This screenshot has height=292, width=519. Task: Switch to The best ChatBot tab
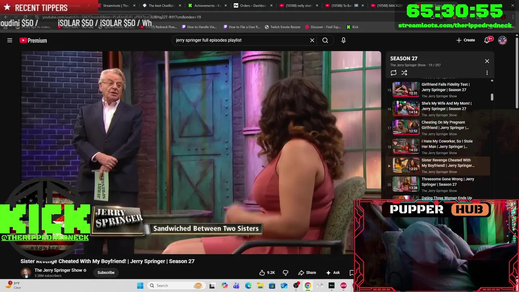[x=161, y=6]
